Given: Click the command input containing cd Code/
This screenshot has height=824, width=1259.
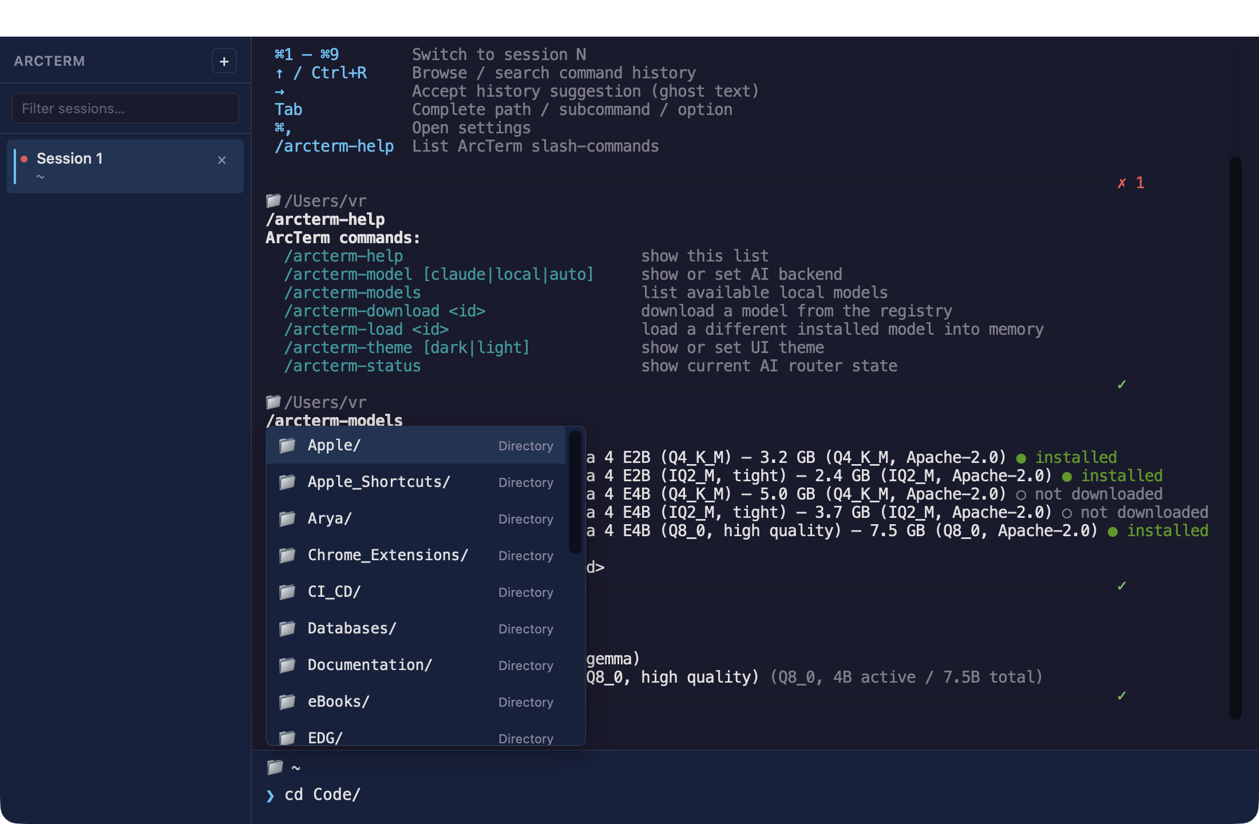Looking at the screenshot, I should coord(755,794).
